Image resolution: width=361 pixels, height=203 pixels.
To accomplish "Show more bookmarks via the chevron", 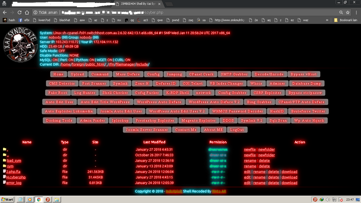I will (327, 20).
